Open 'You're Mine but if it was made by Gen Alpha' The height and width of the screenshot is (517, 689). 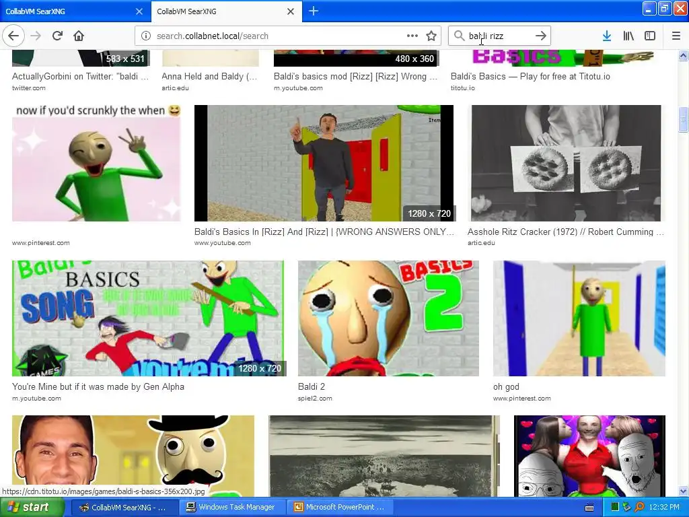98,387
